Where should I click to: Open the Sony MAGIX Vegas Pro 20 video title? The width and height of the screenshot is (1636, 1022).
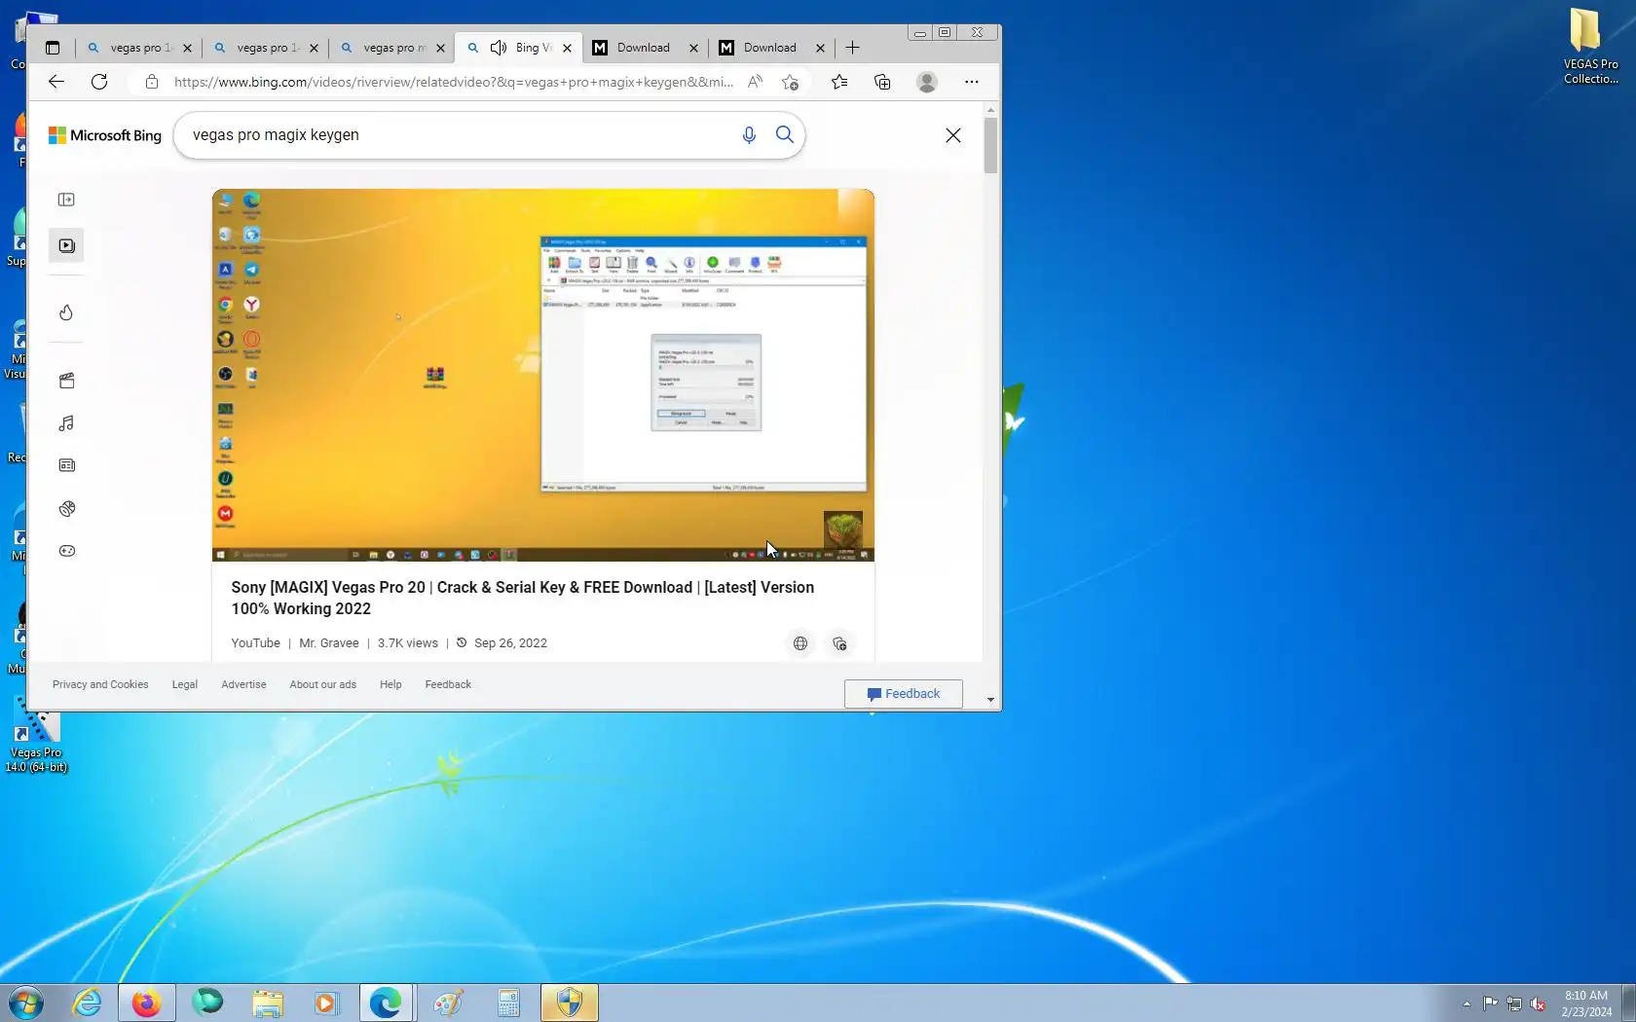coord(523,598)
